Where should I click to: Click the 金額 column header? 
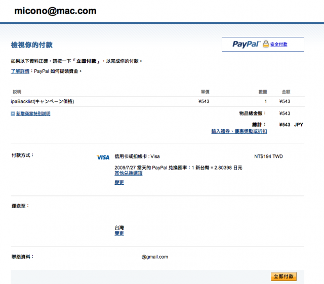click(x=286, y=92)
